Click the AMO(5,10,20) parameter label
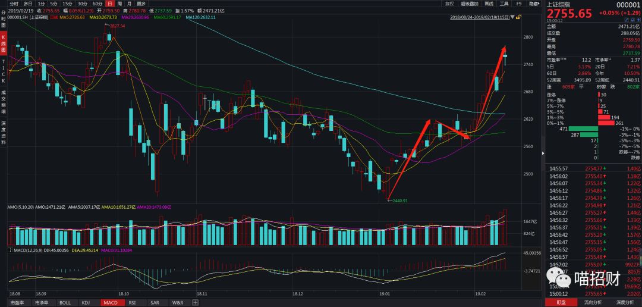This screenshot has height=307, width=642. 21,208
